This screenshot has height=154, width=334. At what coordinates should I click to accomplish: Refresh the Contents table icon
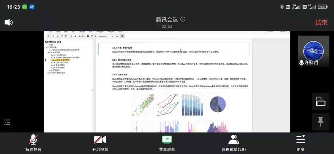tap(58, 42)
